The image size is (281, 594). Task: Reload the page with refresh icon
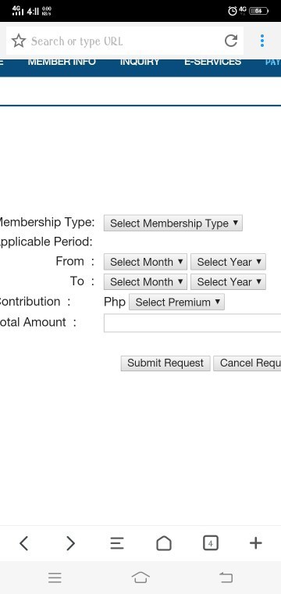point(231,41)
